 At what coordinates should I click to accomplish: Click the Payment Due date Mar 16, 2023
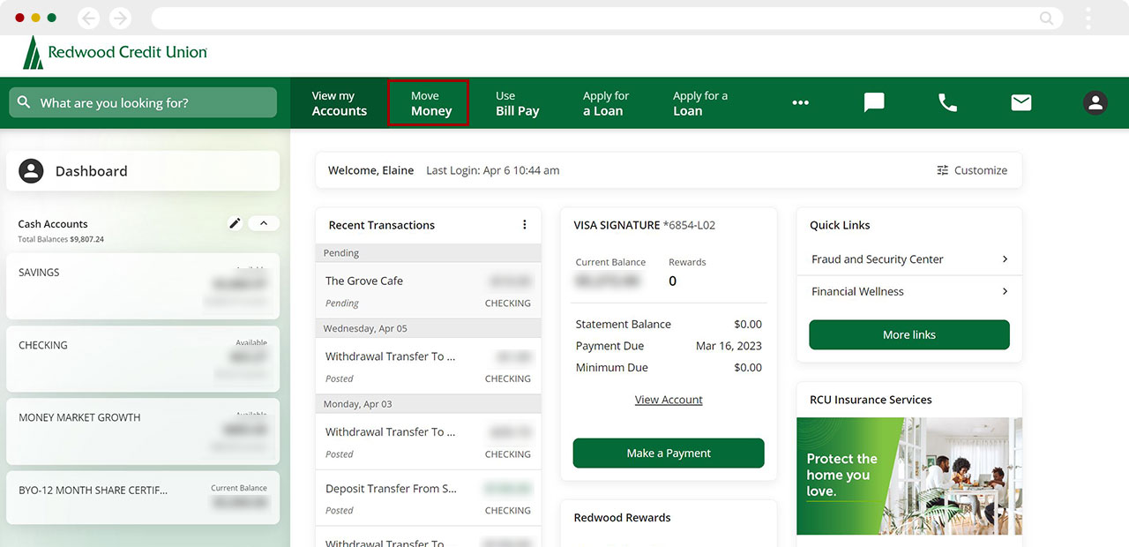coord(729,346)
